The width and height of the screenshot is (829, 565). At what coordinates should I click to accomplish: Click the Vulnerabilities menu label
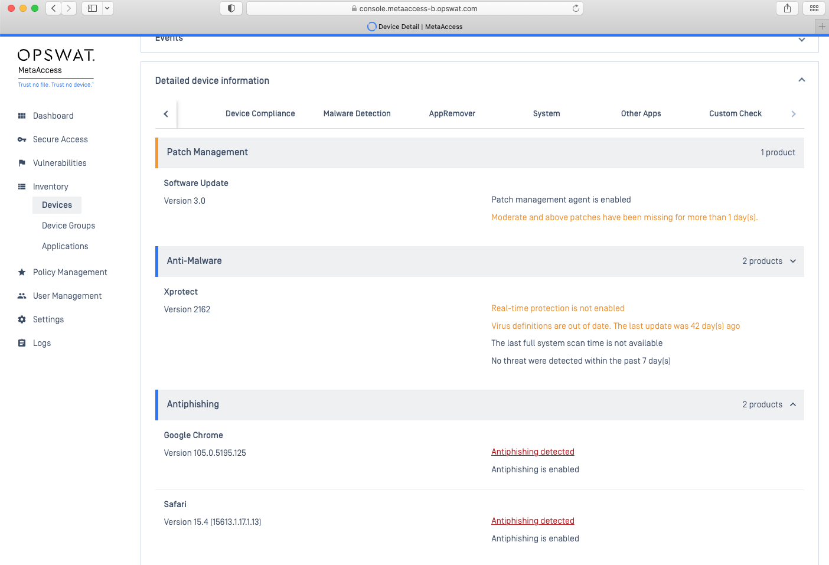[60, 163]
